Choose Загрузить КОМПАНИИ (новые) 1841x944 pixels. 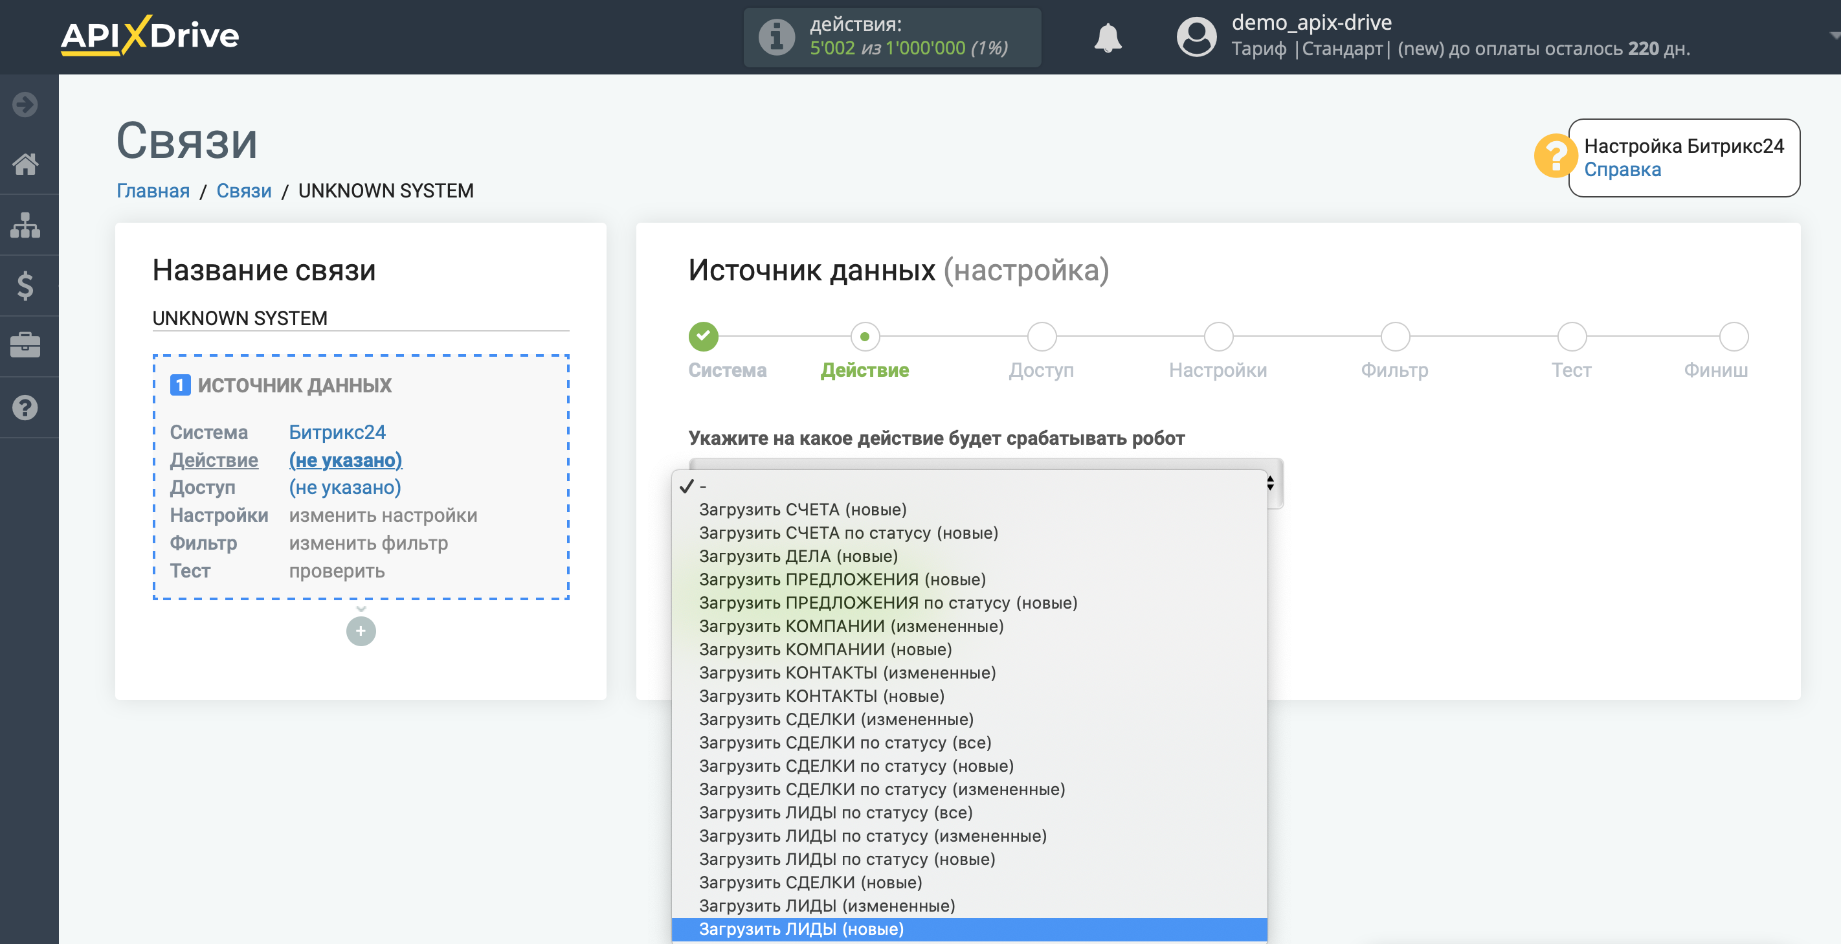969,649
